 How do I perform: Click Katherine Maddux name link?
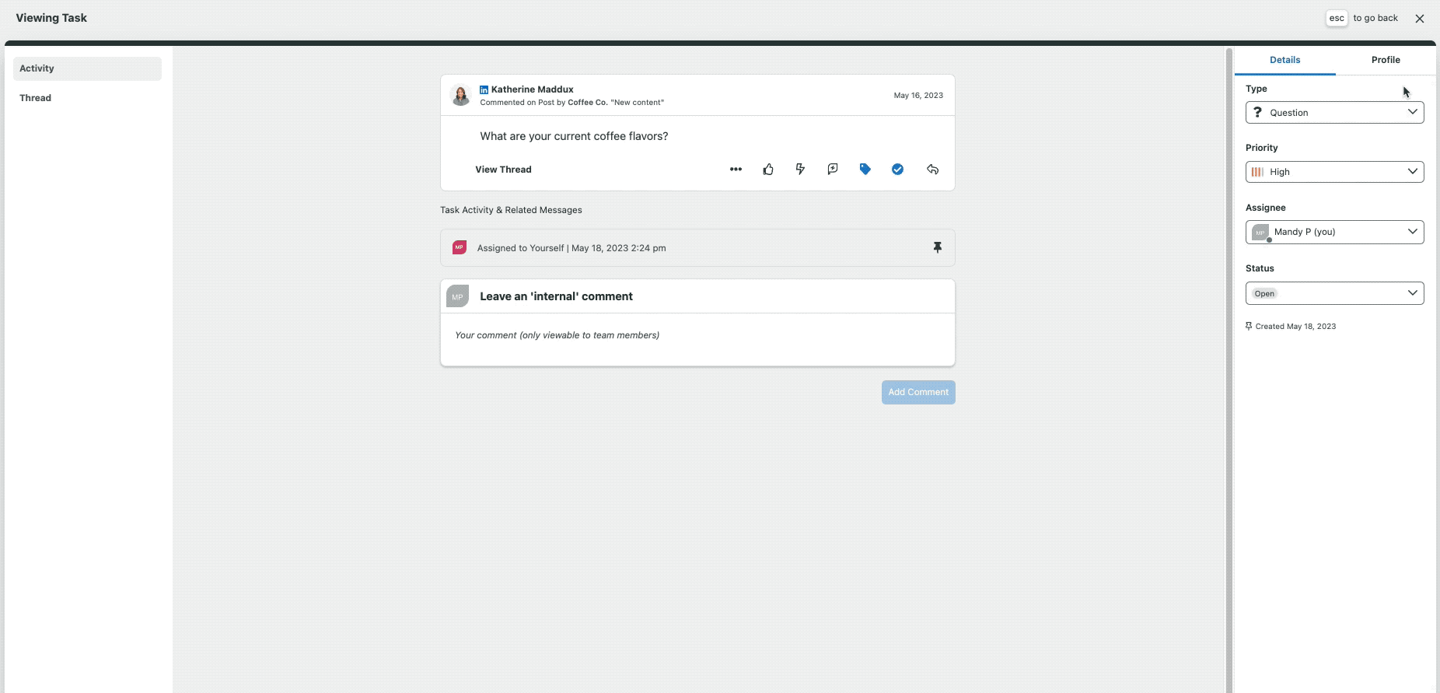pos(532,89)
